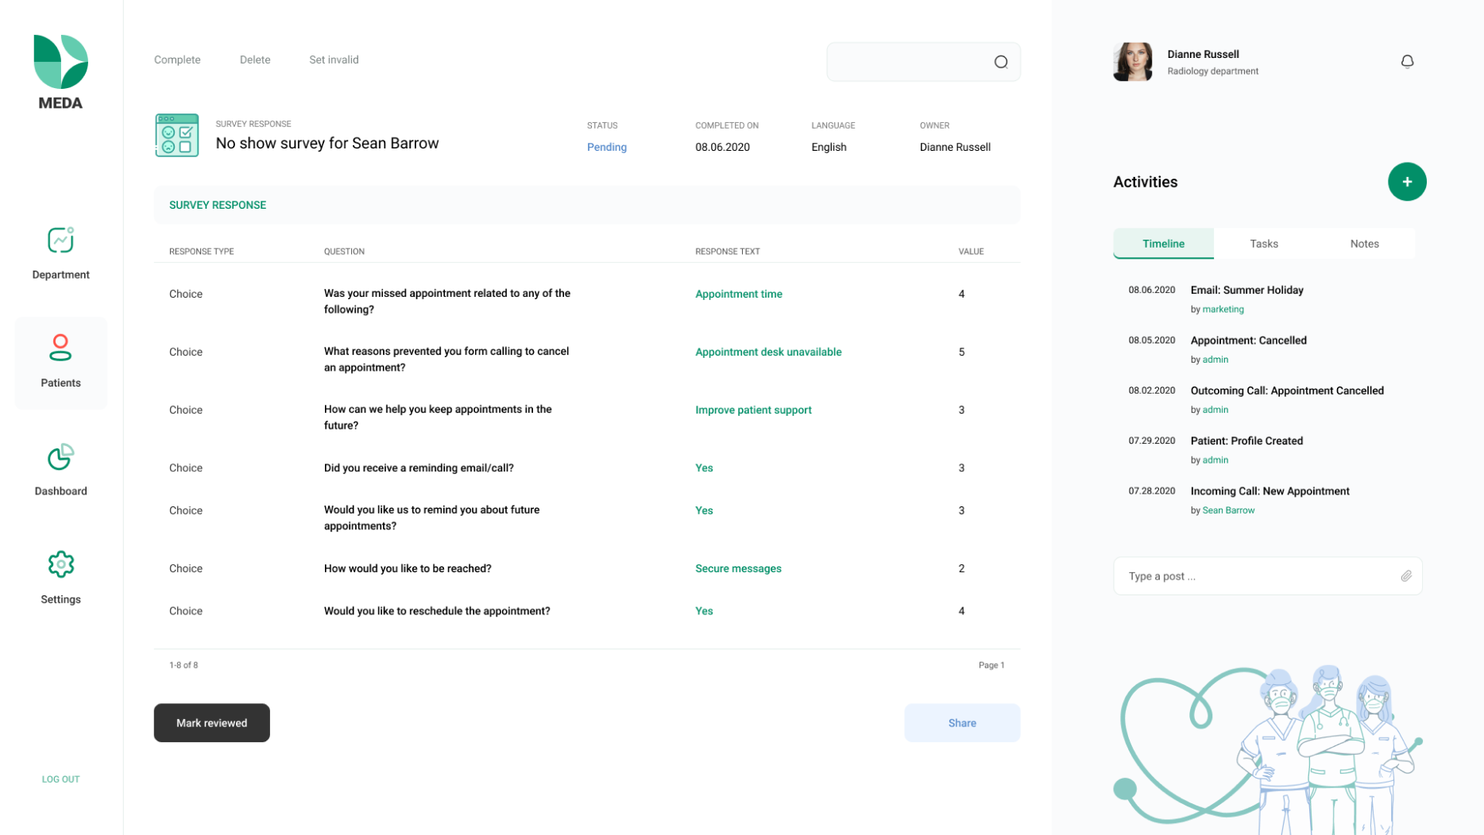The image size is (1484, 835).
Task: Click the MEDA logo icon
Action: [x=60, y=62]
